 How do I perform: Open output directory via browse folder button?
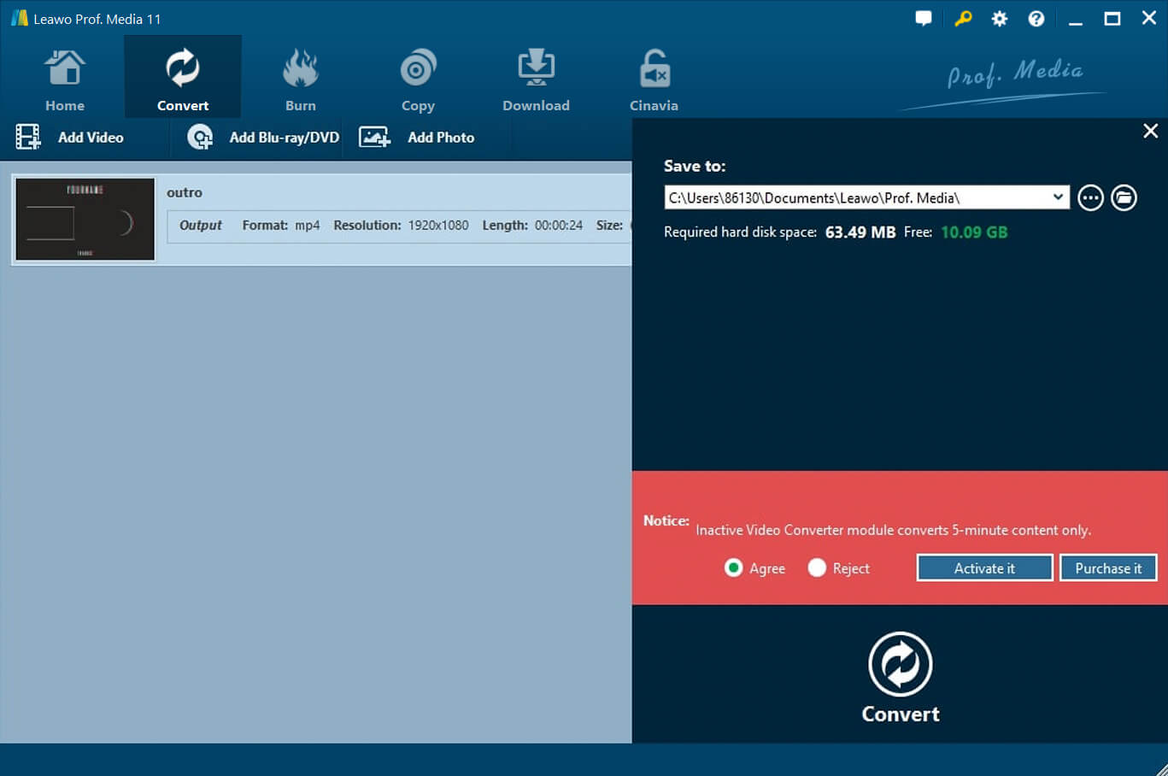pyautogui.click(x=1124, y=197)
